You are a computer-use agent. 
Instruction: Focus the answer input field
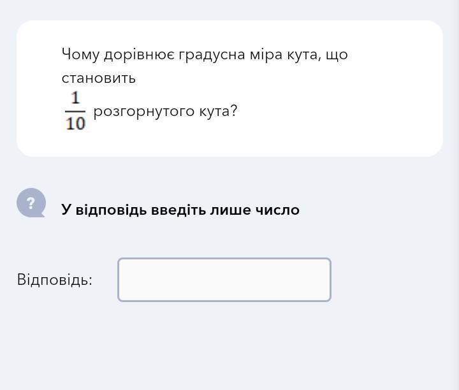224,279
